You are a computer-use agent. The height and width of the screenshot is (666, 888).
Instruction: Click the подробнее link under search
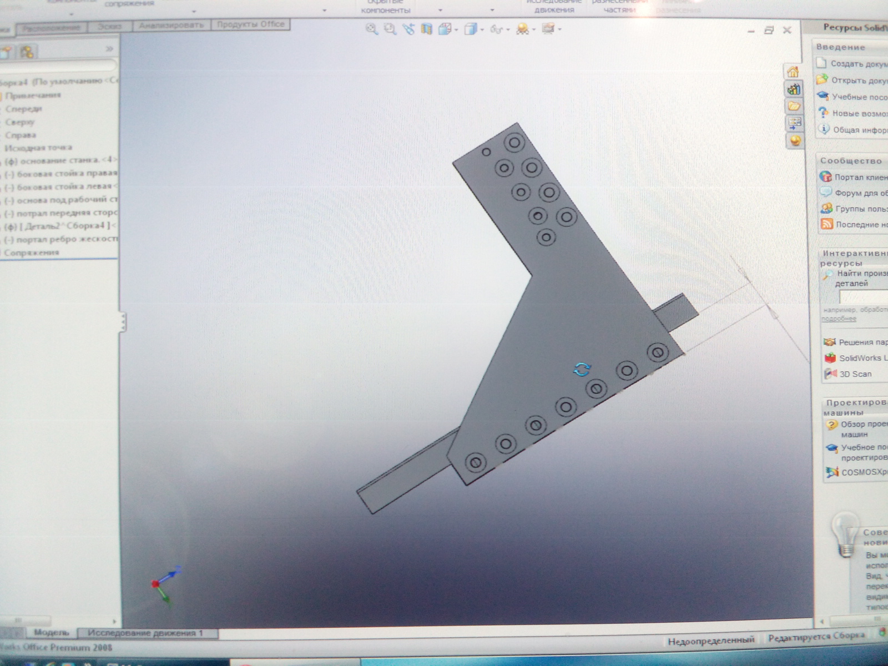[839, 319]
